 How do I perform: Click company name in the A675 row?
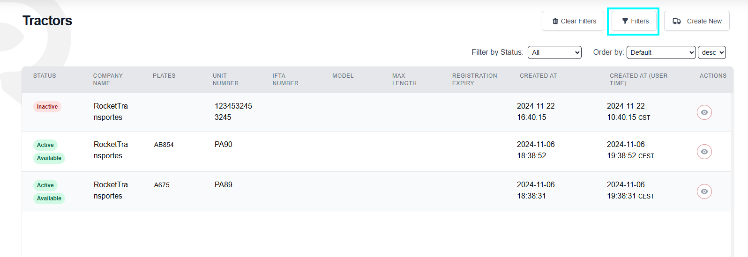click(x=111, y=191)
